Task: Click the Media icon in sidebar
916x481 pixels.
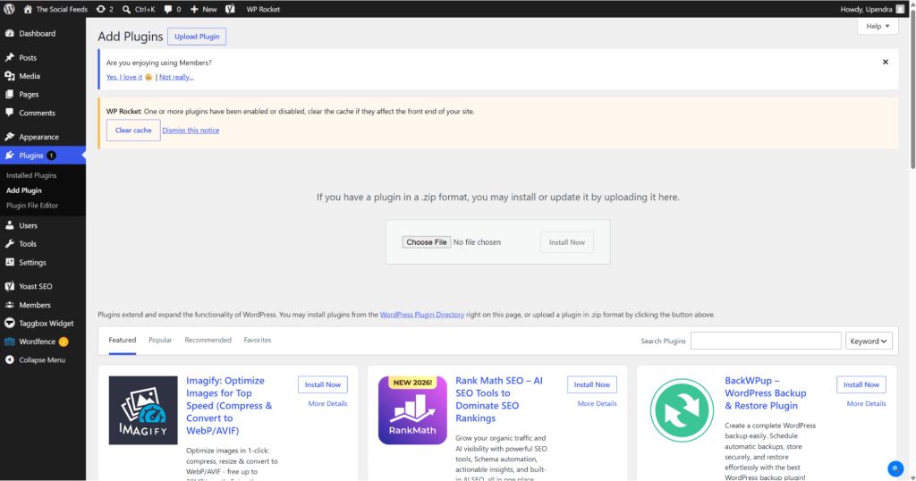Action: [x=9, y=76]
